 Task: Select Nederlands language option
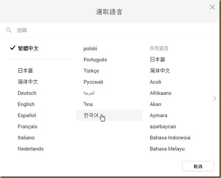(31, 149)
